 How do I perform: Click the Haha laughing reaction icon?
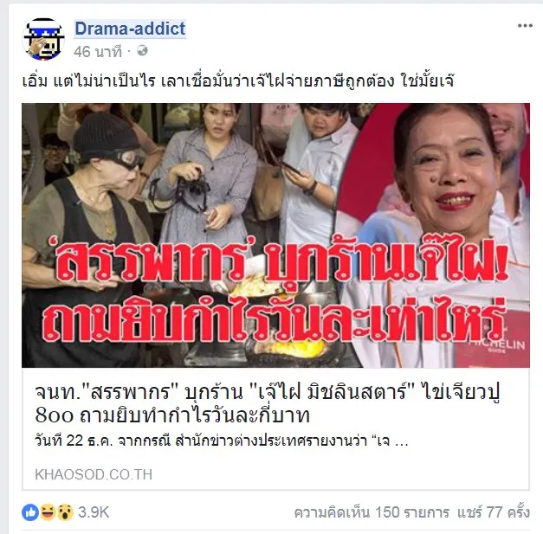[48, 512]
